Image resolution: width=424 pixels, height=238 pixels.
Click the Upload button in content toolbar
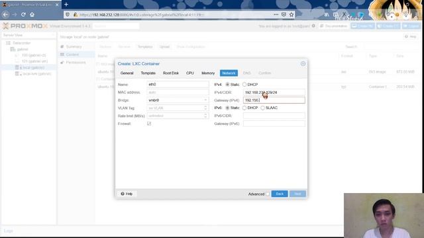[164, 47]
